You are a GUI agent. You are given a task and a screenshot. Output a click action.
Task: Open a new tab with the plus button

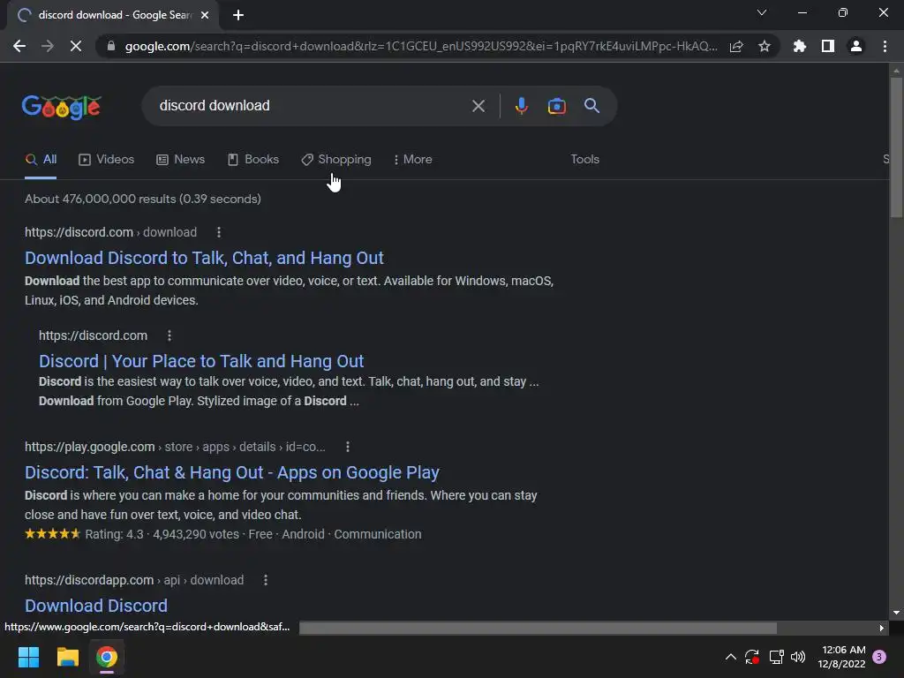tap(238, 15)
